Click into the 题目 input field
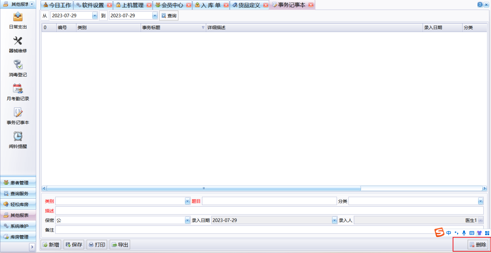Image resolution: width=491 pixels, height=253 pixels. (x=269, y=201)
